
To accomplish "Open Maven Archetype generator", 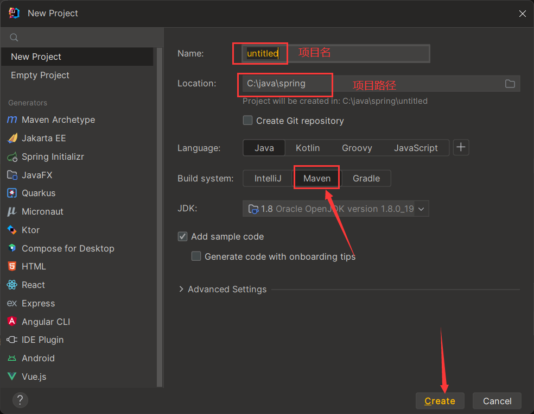I will pyautogui.click(x=77, y=120).
